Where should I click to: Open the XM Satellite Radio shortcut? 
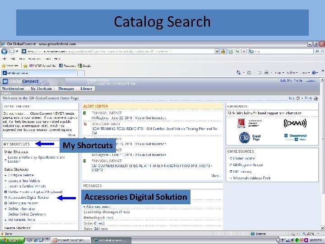[22, 220]
